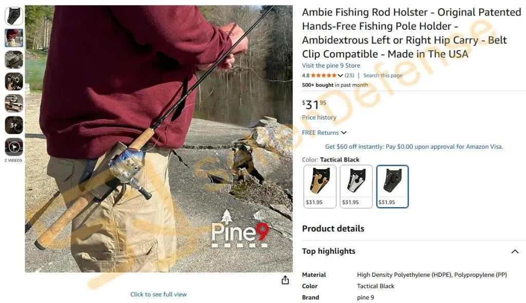526x303 pixels.
Task: View the fifth product image thumbnail
Action: click(14, 103)
